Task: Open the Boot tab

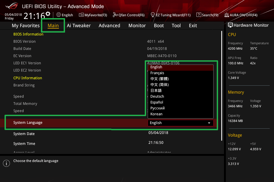Action: (159, 26)
